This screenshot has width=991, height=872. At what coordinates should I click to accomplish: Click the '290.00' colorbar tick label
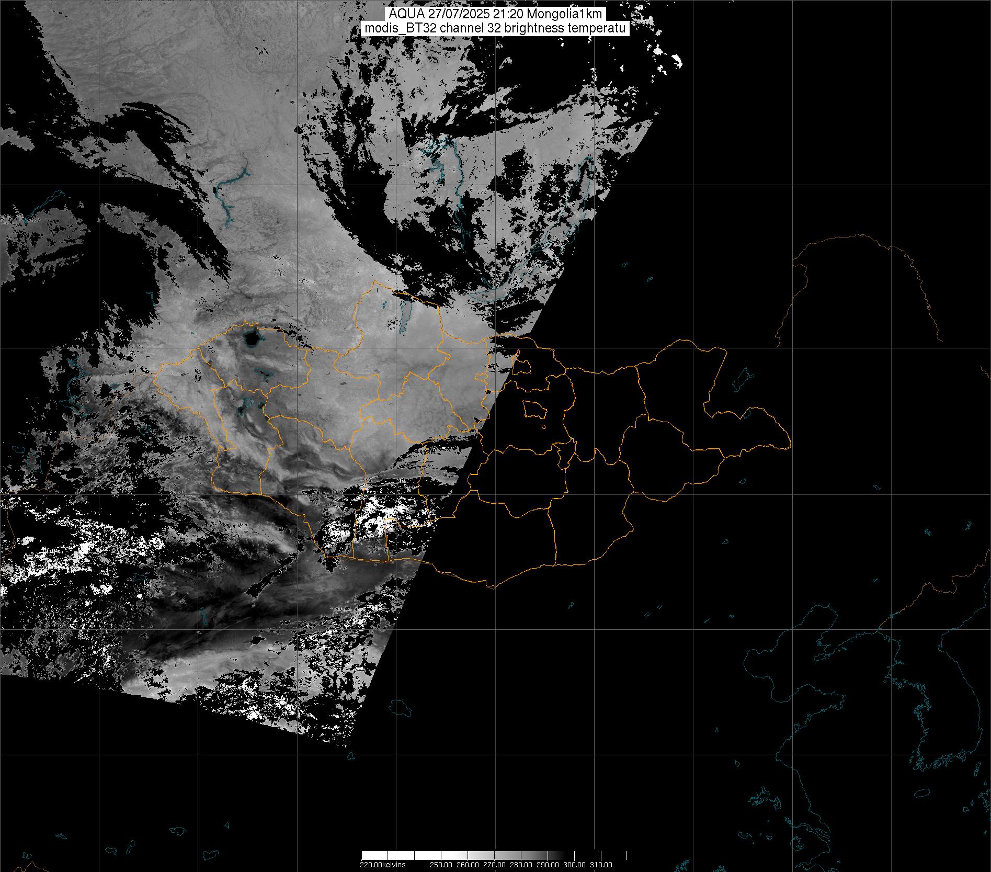[x=548, y=865]
